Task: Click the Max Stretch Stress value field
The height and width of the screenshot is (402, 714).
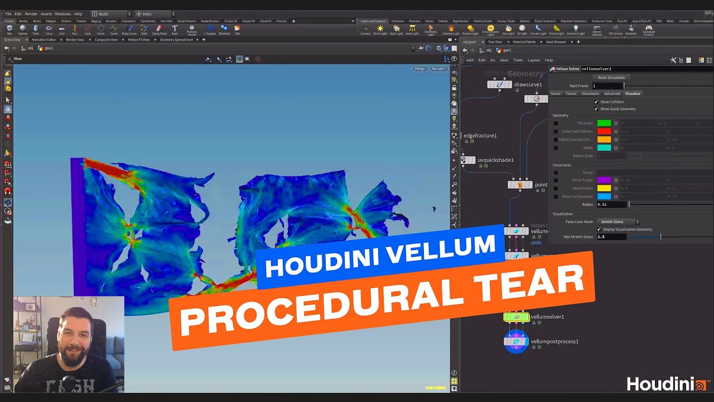Action: tap(611, 237)
